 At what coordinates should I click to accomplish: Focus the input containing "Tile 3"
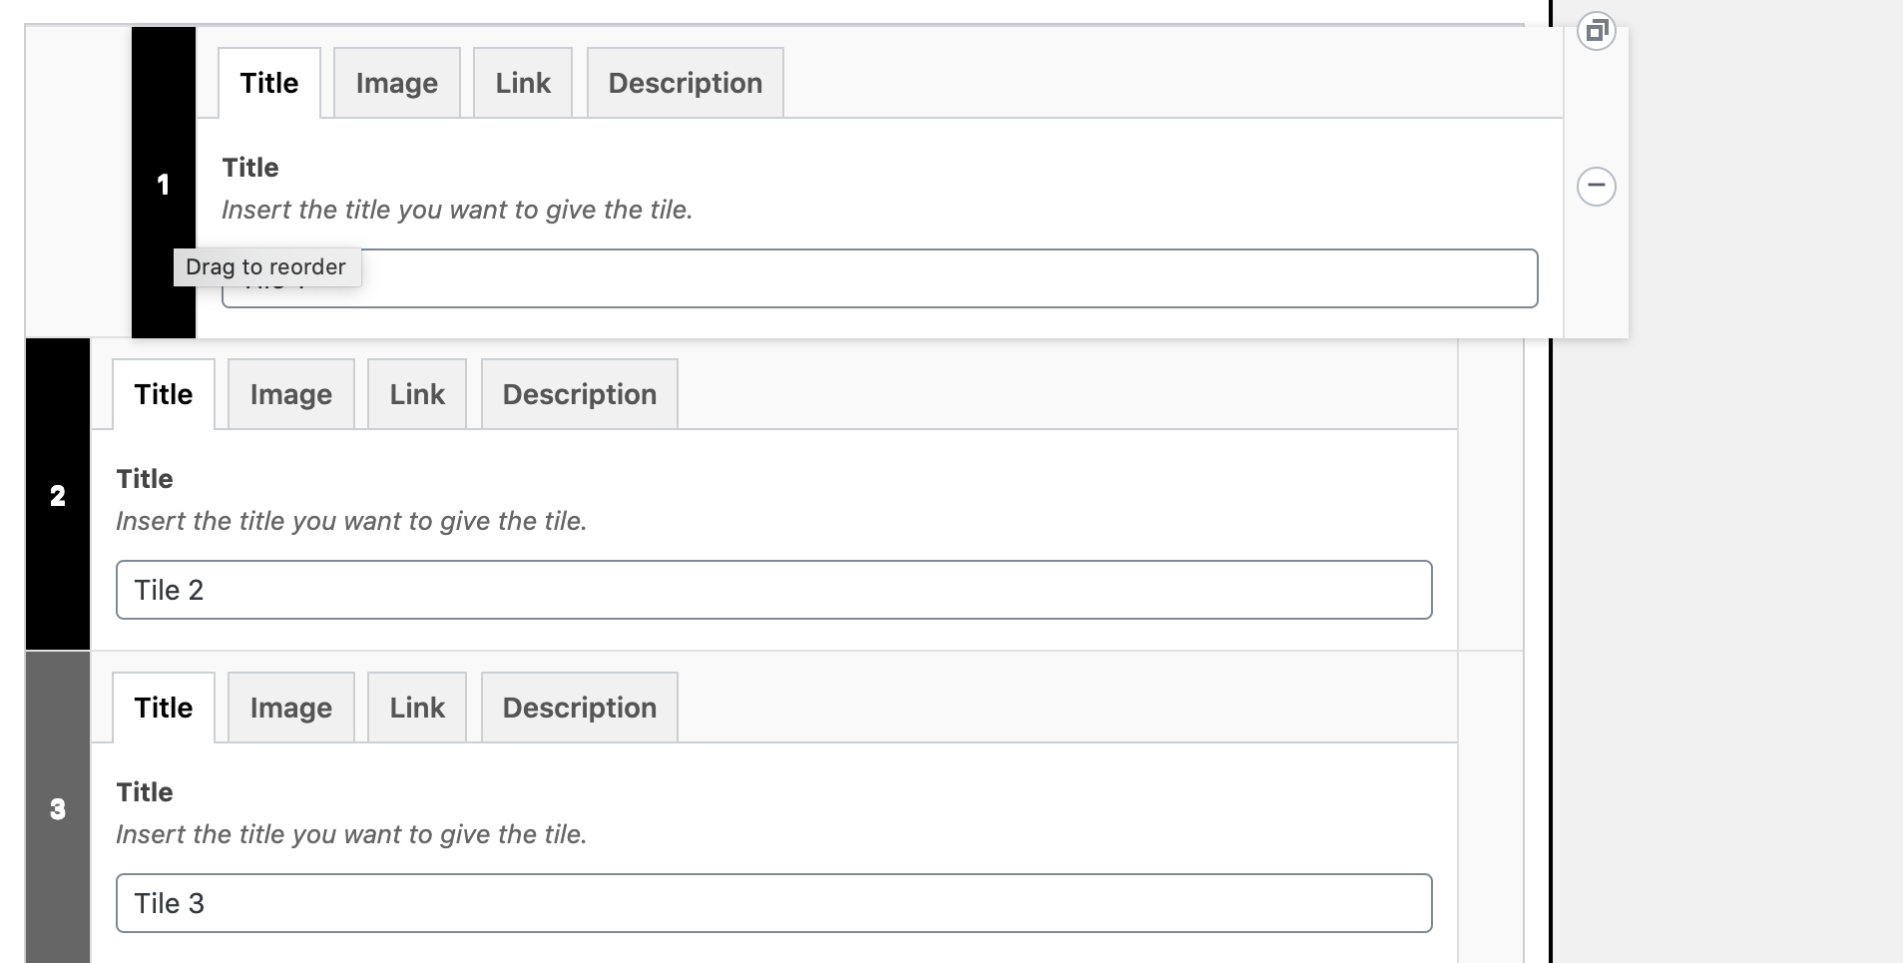(x=773, y=903)
